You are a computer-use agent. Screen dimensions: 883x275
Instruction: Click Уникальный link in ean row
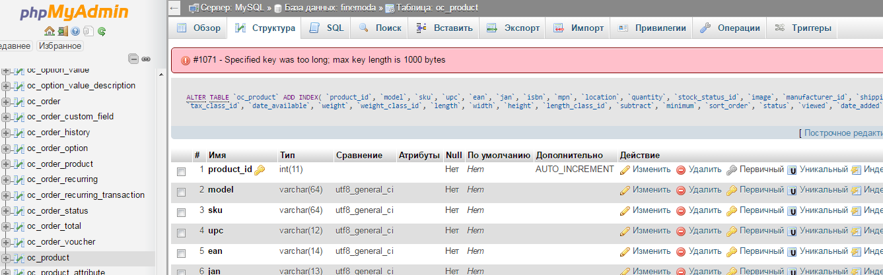pos(824,252)
